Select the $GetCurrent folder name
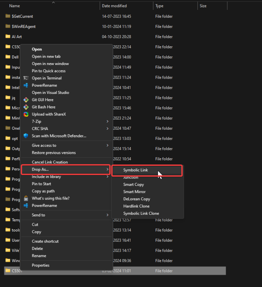The width and height of the screenshot is (262, 287). 23,16
